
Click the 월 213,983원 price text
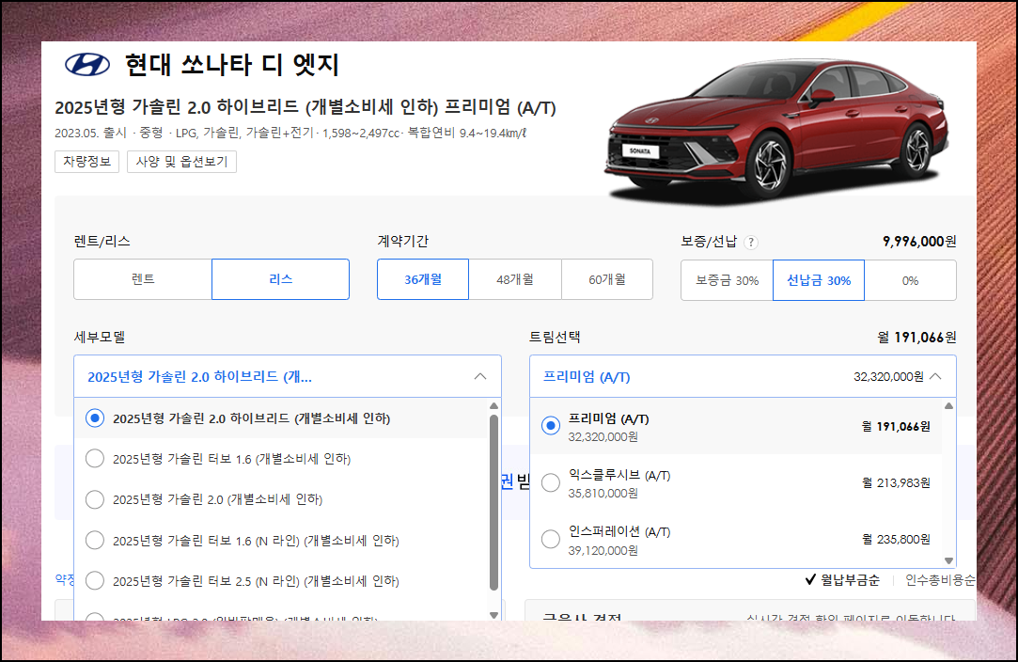pos(896,482)
